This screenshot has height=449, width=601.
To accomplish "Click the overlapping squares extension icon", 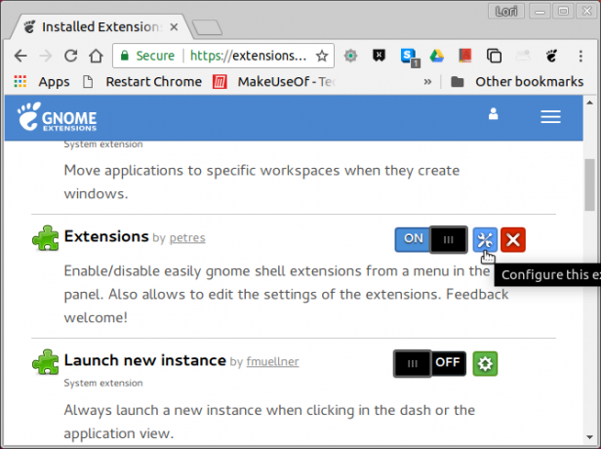I will coord(494,56).
